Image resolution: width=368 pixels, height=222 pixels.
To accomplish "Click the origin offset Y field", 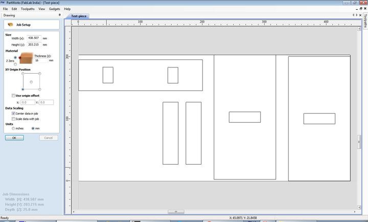I will [46, 102].
